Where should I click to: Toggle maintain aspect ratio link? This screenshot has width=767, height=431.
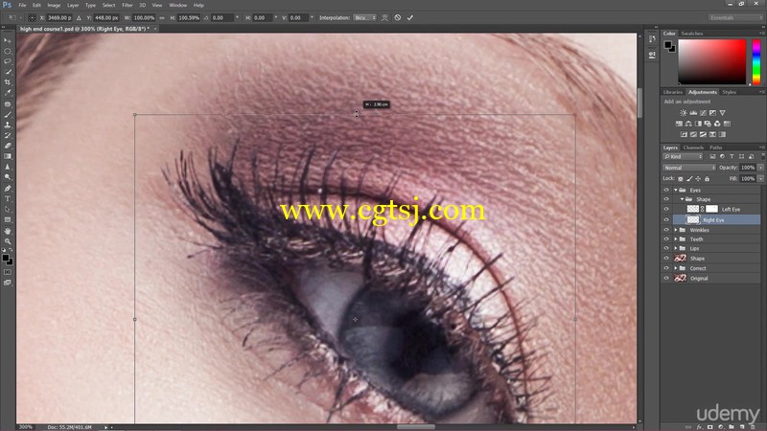coord(162,17)
